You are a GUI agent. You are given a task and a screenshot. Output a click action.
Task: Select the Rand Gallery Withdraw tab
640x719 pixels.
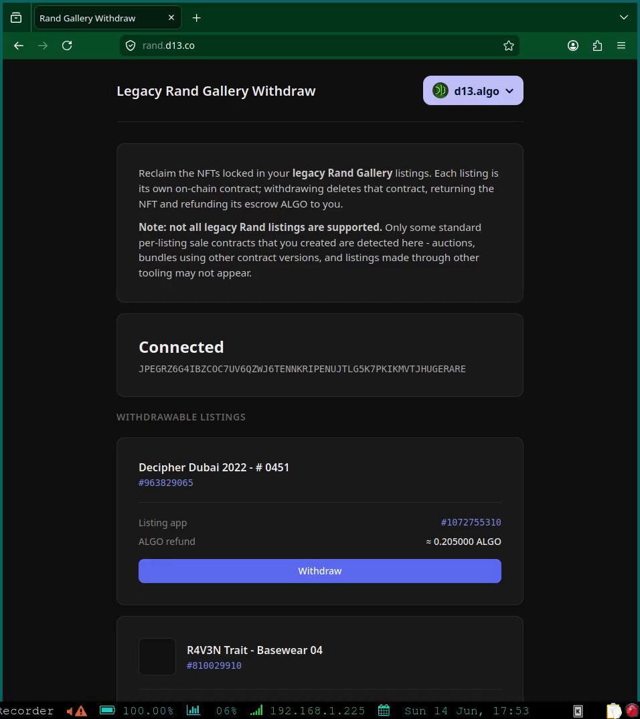108,18
